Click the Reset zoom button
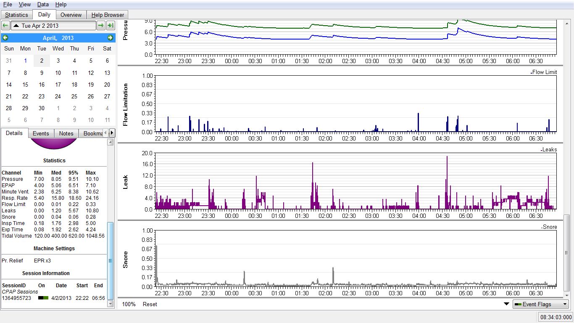 [x=150, y=304]
